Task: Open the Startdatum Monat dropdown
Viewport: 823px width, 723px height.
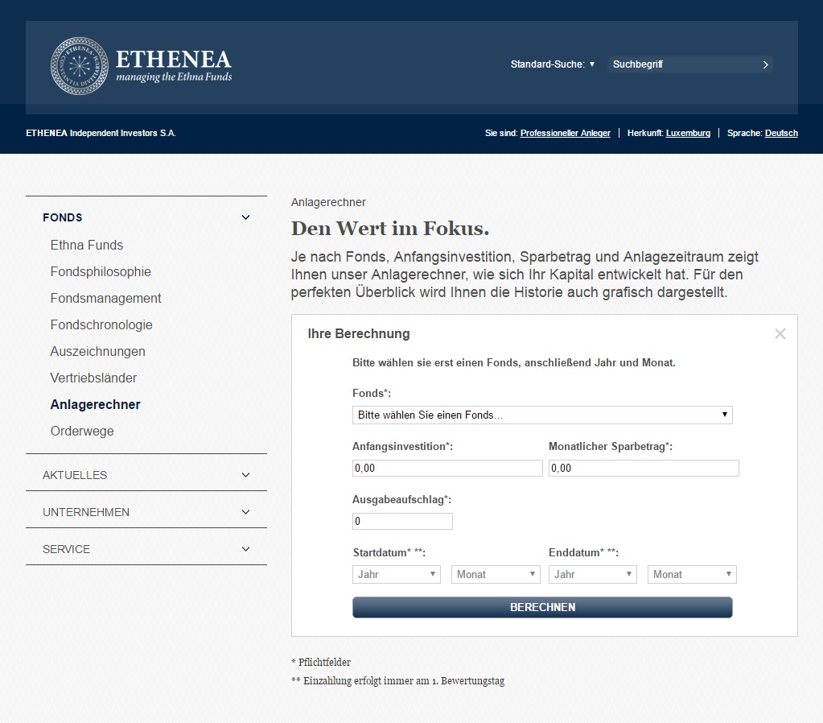Action: pyautogui.click(x=496, y=574)
